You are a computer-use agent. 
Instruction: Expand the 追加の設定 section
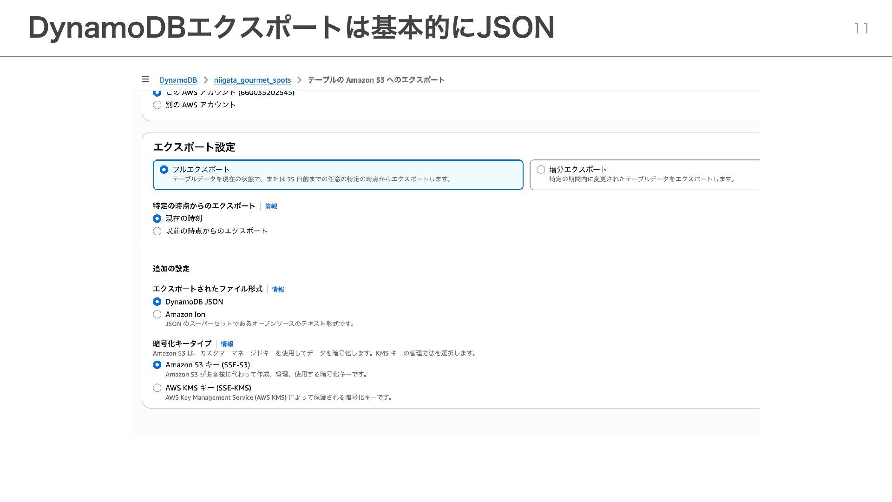tap(171, 269)
